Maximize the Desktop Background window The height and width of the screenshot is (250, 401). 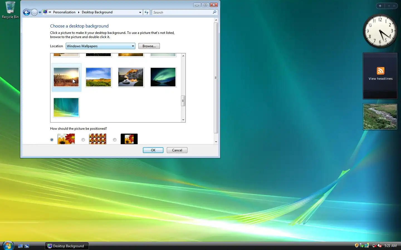[206, 5]
